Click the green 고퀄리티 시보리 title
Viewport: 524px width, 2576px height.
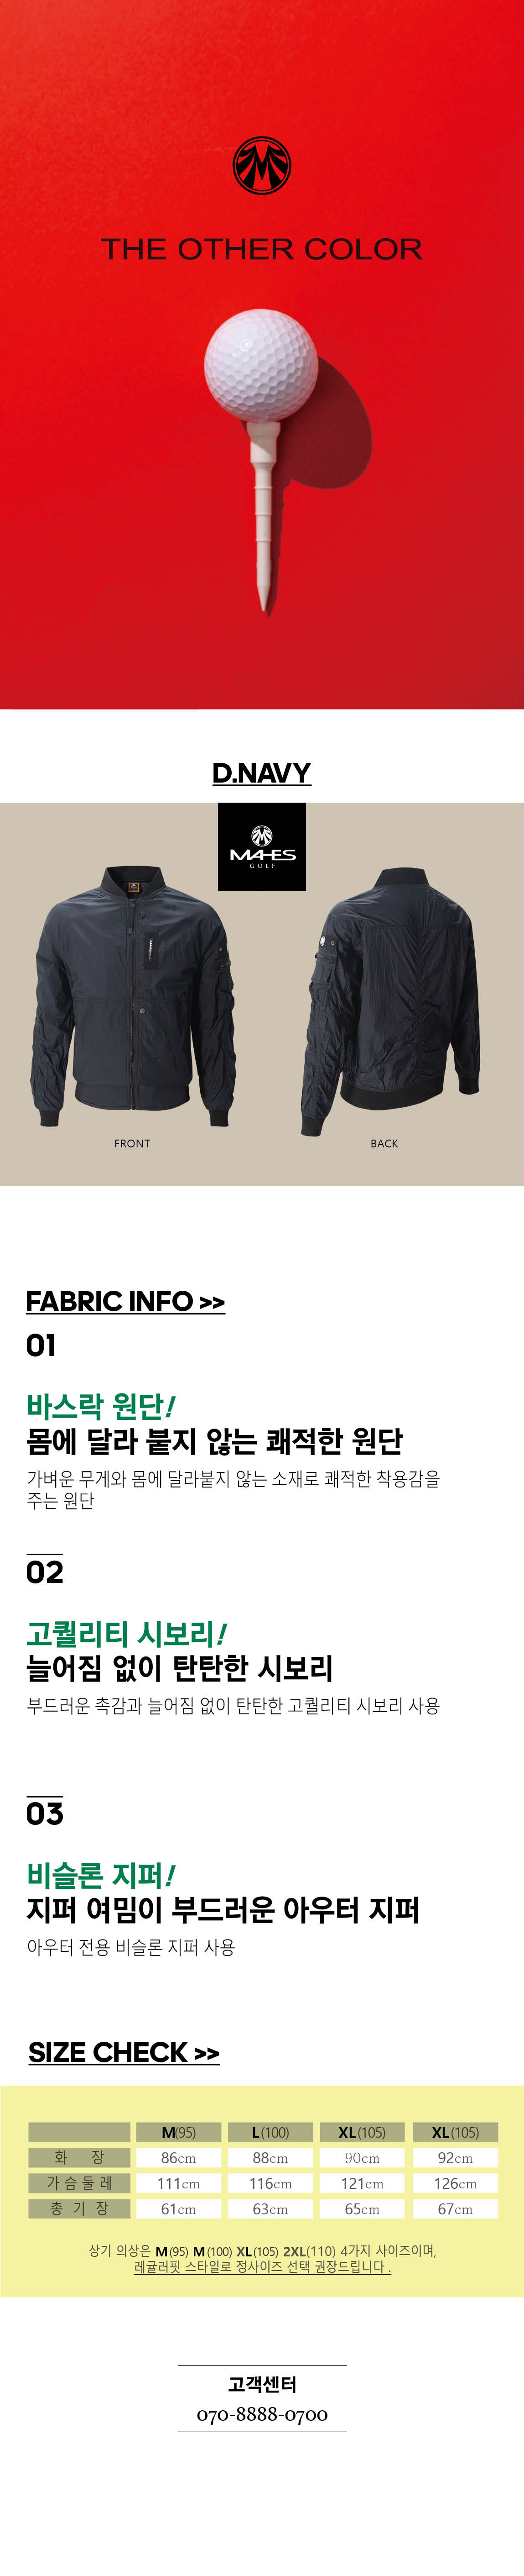tap(127, 1633)
